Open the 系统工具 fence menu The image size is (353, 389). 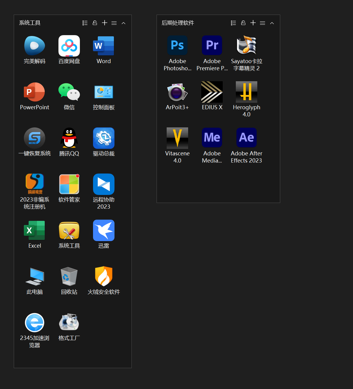pos(114,23)
